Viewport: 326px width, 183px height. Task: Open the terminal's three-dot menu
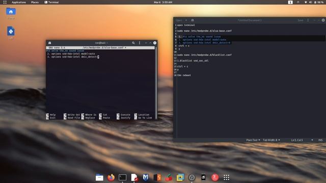(140, 43)
